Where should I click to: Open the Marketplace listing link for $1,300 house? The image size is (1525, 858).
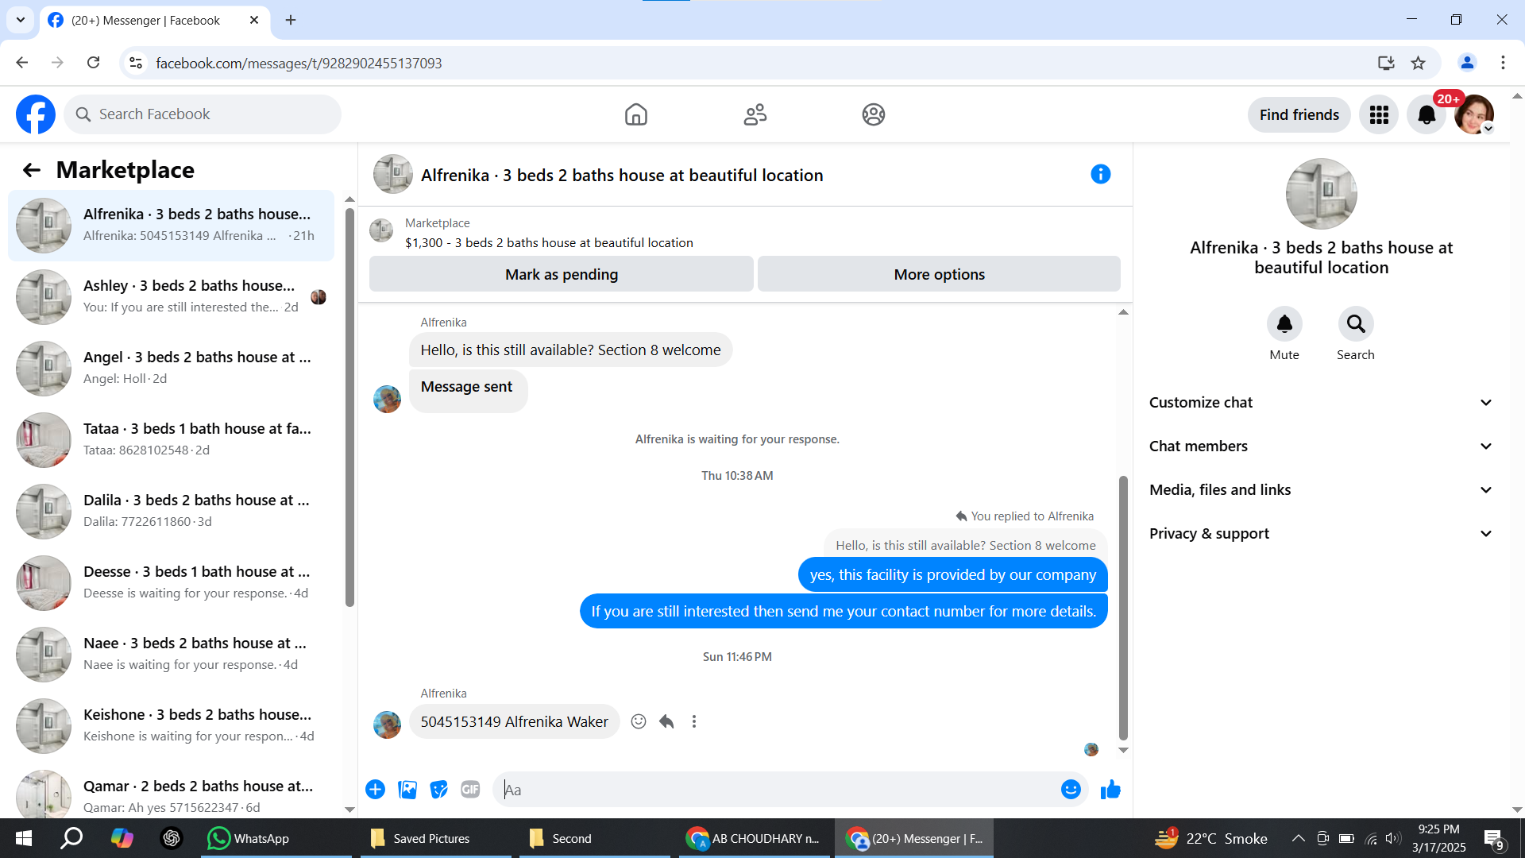click(x=549, y=243)
